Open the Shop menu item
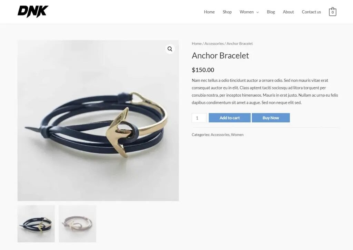Screen dimensions: 353x250 tap(227, 12)
